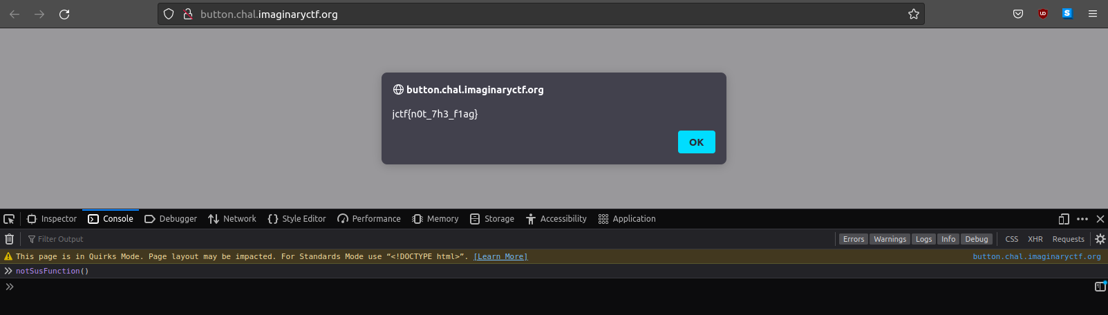Screen dimensions: 1108x315
Task: Open the Learn More link
Action: (x=500, y=257)
